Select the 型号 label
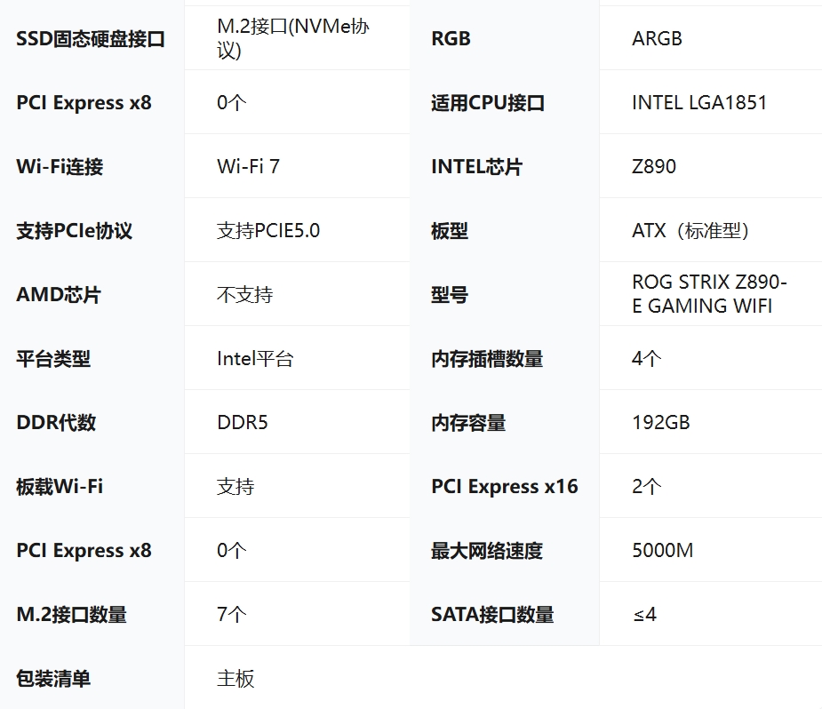822x709 pixels. pyautogui.click(x=450, y=294)
